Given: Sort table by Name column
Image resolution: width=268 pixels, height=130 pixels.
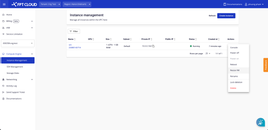Looking at the screenshot, I should click(x=75, y=39).
